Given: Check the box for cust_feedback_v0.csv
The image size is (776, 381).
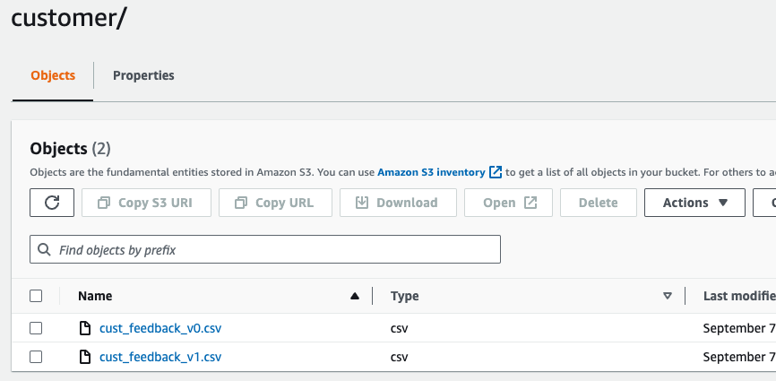Looking at the screenshot, I should 36,328.
